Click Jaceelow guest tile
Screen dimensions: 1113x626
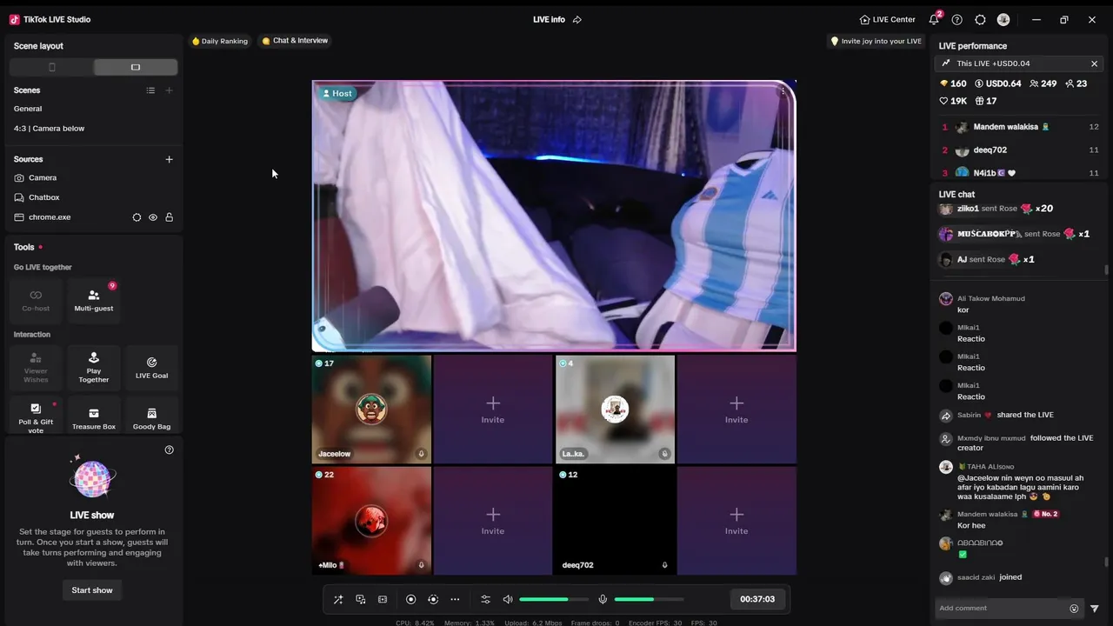pyautogui.click(x=371, y=409)
